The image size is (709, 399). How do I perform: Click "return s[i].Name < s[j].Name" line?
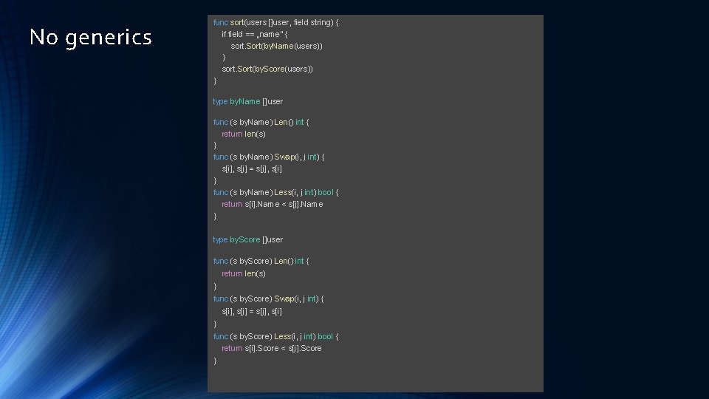pyautogui.click(x=273, y=204)
